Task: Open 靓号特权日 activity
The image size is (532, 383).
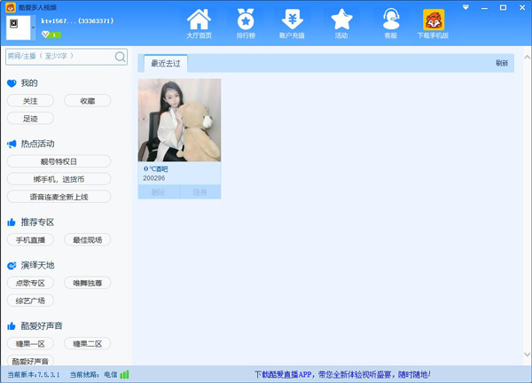Action: click(59, 161)
